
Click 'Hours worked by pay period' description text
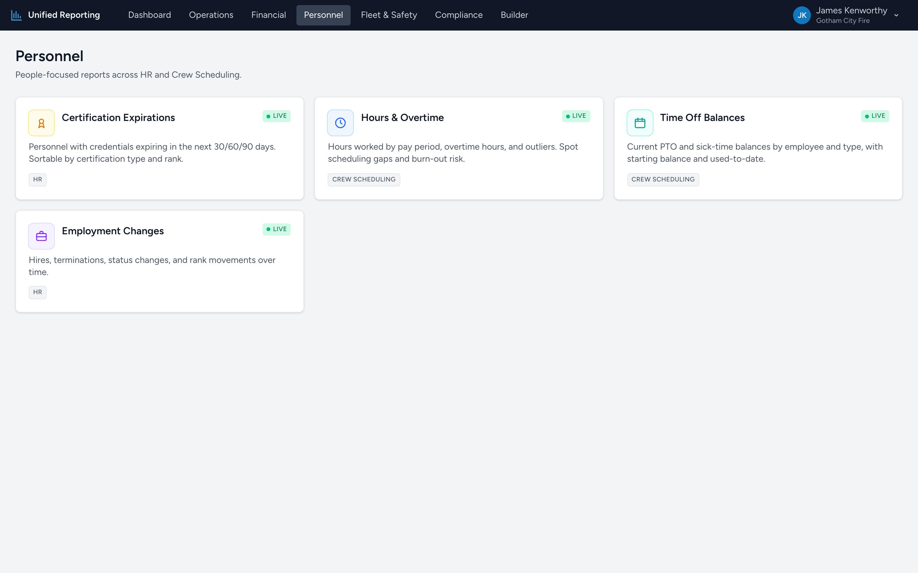(x=453, y=153)
